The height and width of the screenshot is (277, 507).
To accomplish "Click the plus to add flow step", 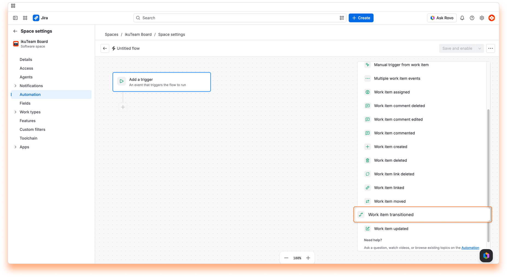I will [123, 107].
